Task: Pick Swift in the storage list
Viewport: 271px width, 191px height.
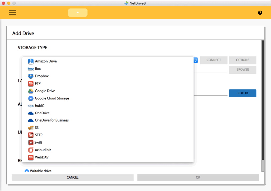Action: tap(108, 142)
